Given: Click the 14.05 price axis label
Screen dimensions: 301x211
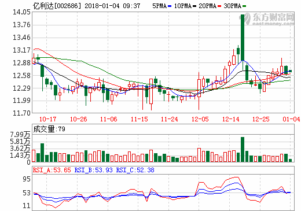Looking at the screenshot, I should click(x=21, y=12).
